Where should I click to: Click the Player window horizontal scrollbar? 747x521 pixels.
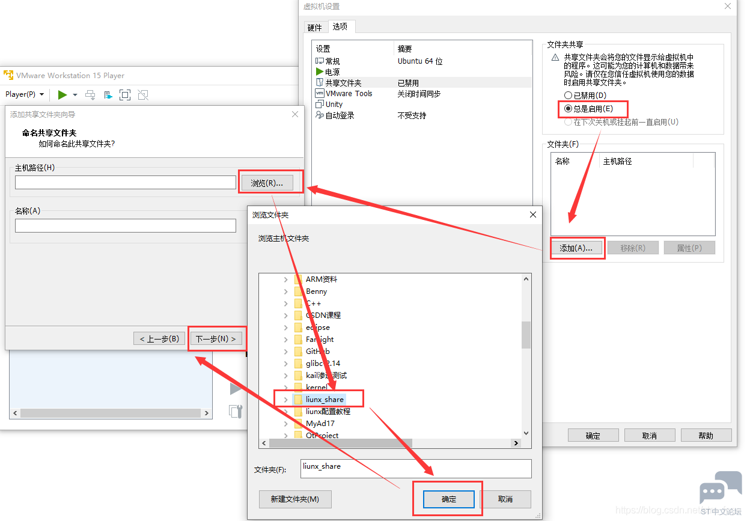tap(110, 413)
